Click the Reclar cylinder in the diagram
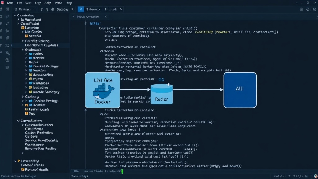This screenshot has height=179, width=318. 161,94
